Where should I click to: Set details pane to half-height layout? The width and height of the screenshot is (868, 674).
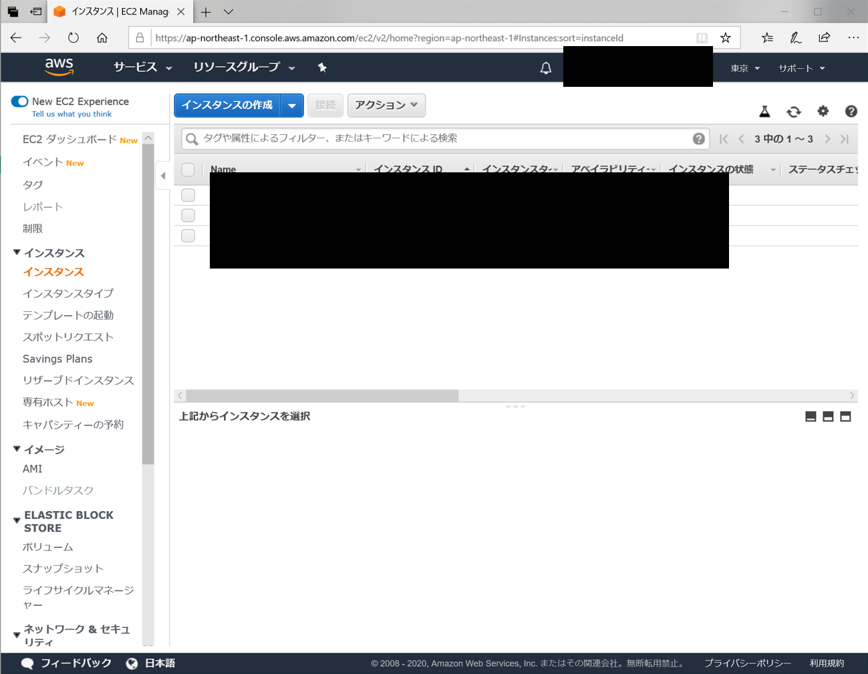(828, 417)
